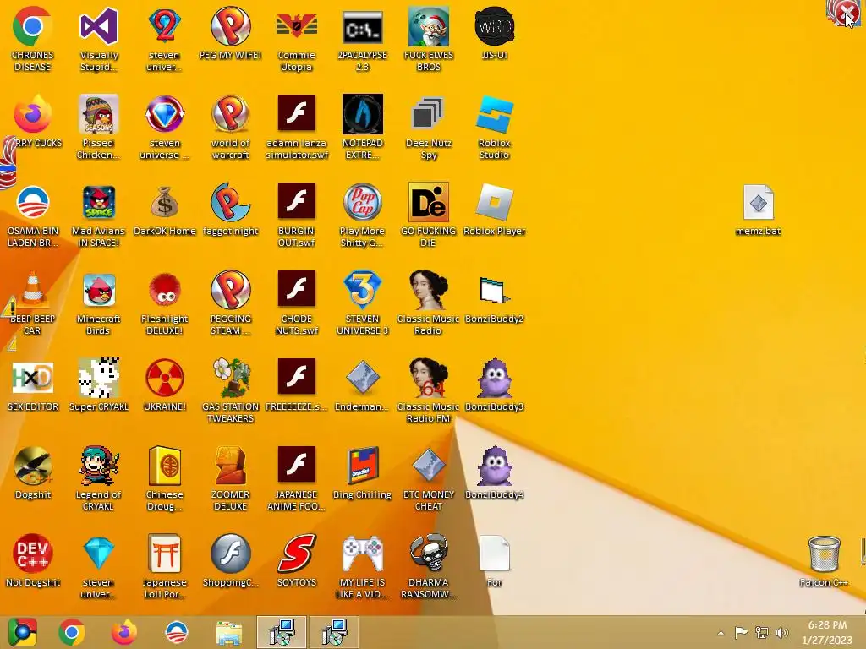Click the BonziBuddy3 purple gorilla icon
The height and width of the screenshot is (649, 866).
494,378
